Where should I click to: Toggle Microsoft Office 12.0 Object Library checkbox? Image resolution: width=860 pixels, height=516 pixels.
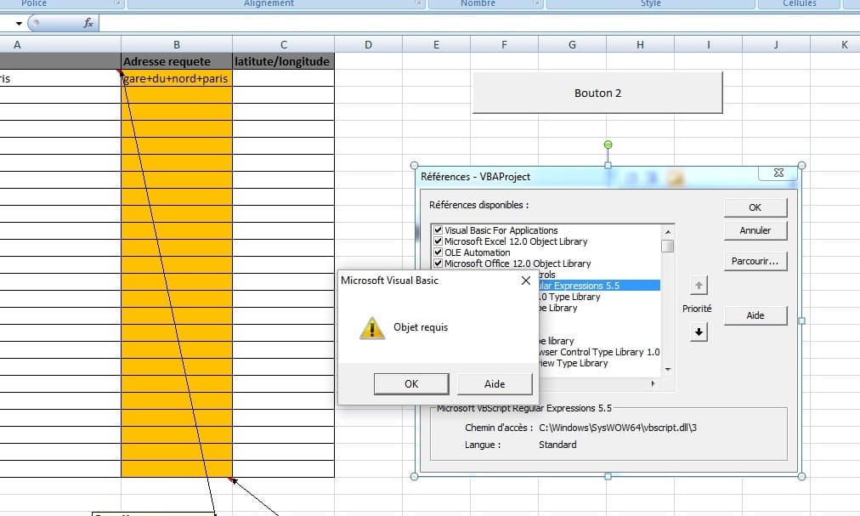(438, 264)
